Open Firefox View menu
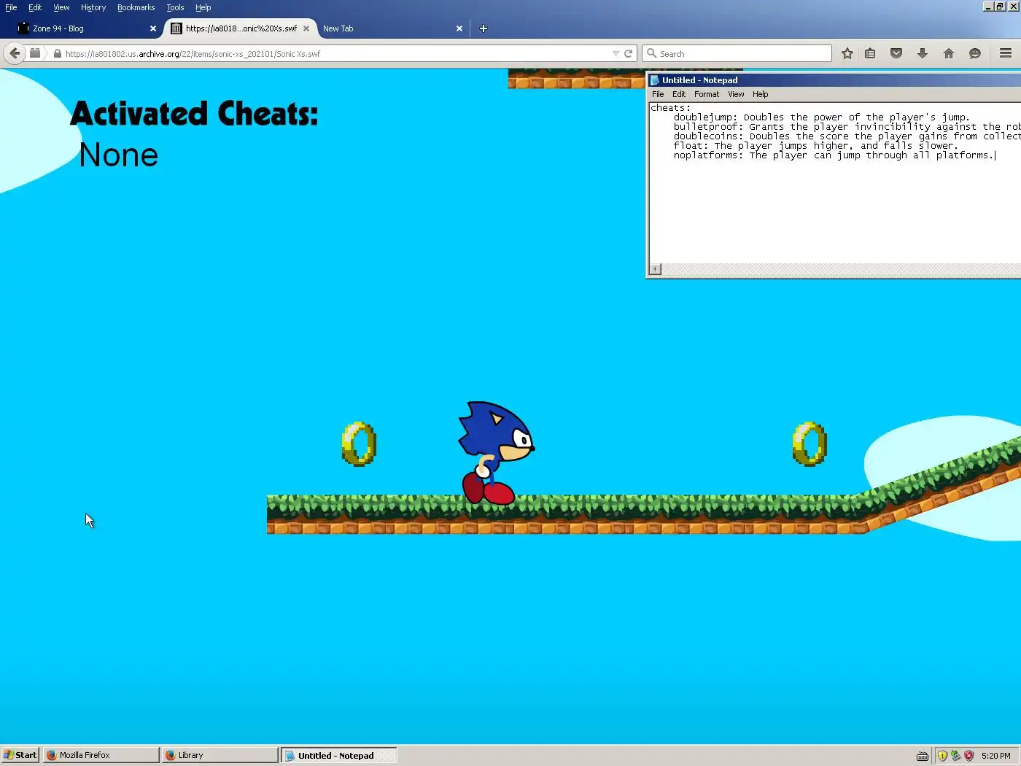This screenshot has width=1021, height=766. pyautogui.click(x=61, y=7)
